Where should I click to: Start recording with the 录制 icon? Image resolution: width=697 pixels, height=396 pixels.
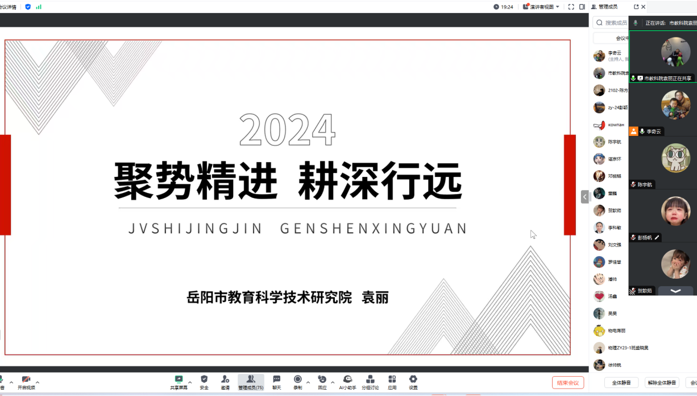pos(297,379)
